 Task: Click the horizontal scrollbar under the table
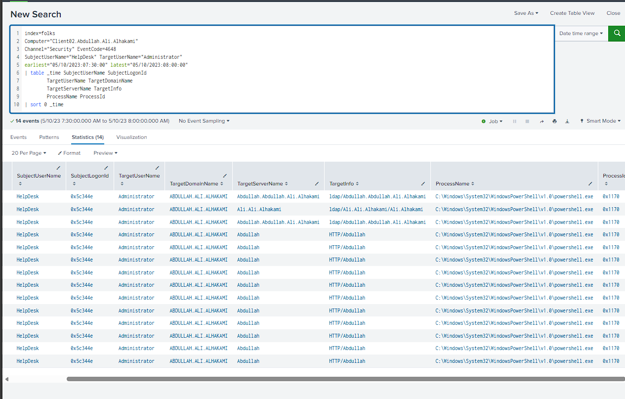coord(346,379)
